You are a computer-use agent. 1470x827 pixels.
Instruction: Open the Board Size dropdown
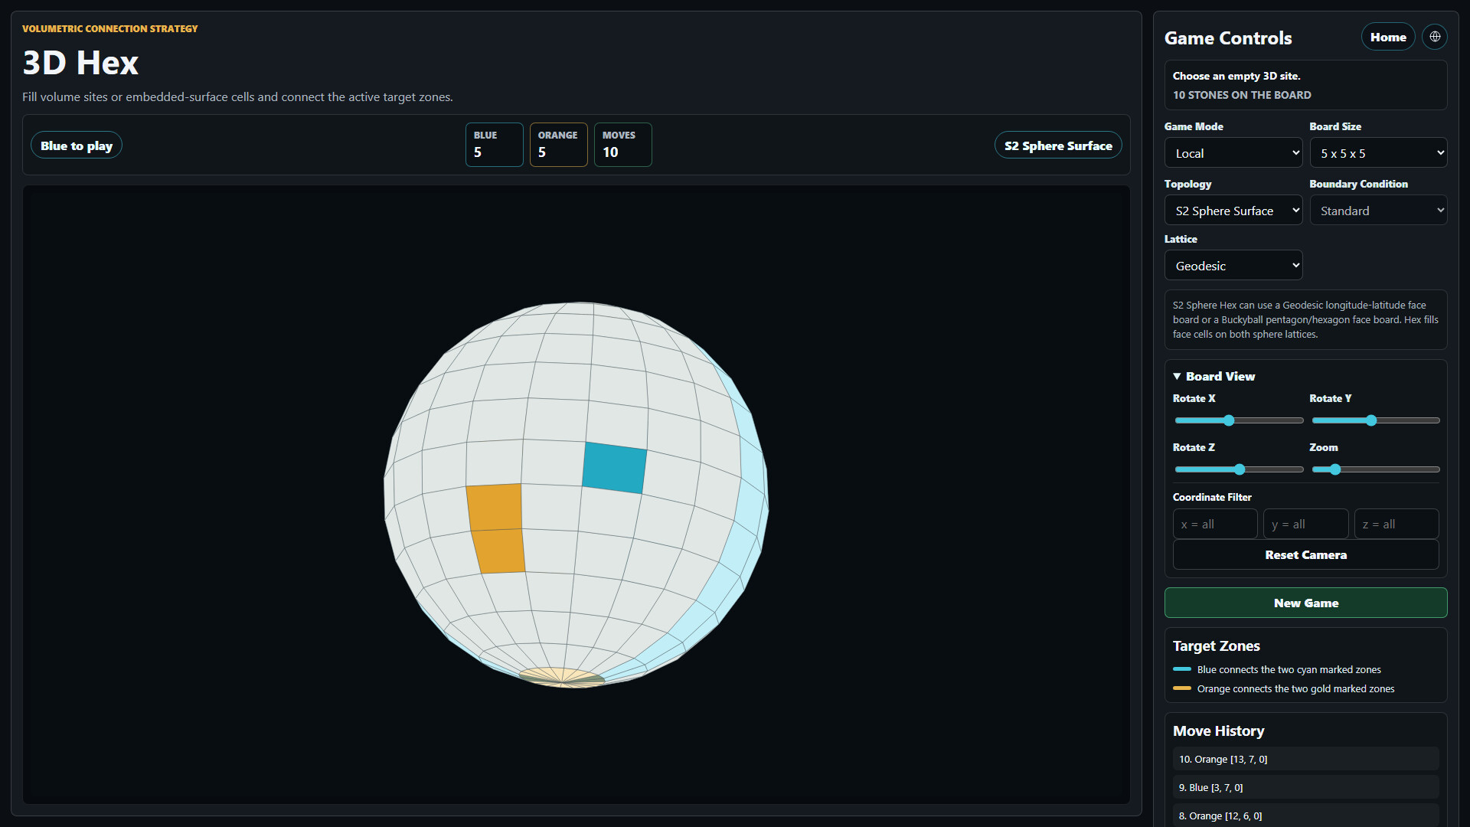point(1378,153)
